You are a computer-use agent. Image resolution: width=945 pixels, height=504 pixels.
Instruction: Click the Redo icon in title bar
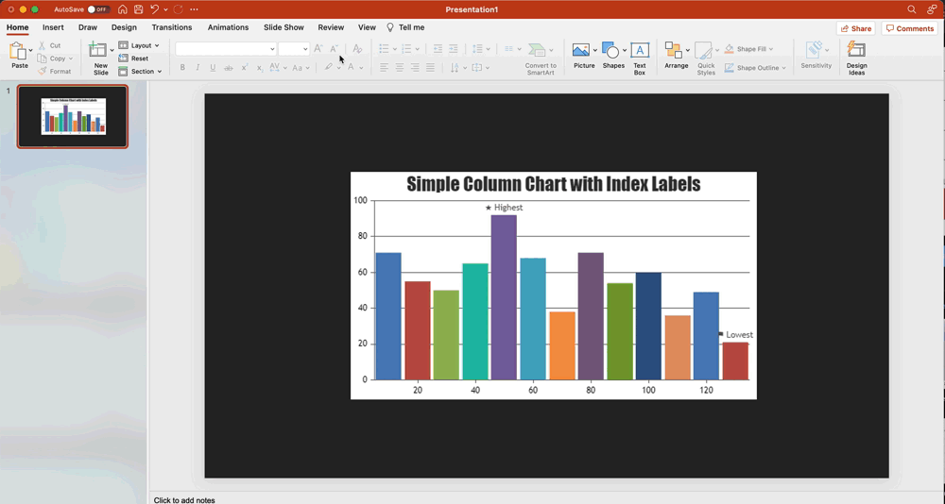(178, 9)
